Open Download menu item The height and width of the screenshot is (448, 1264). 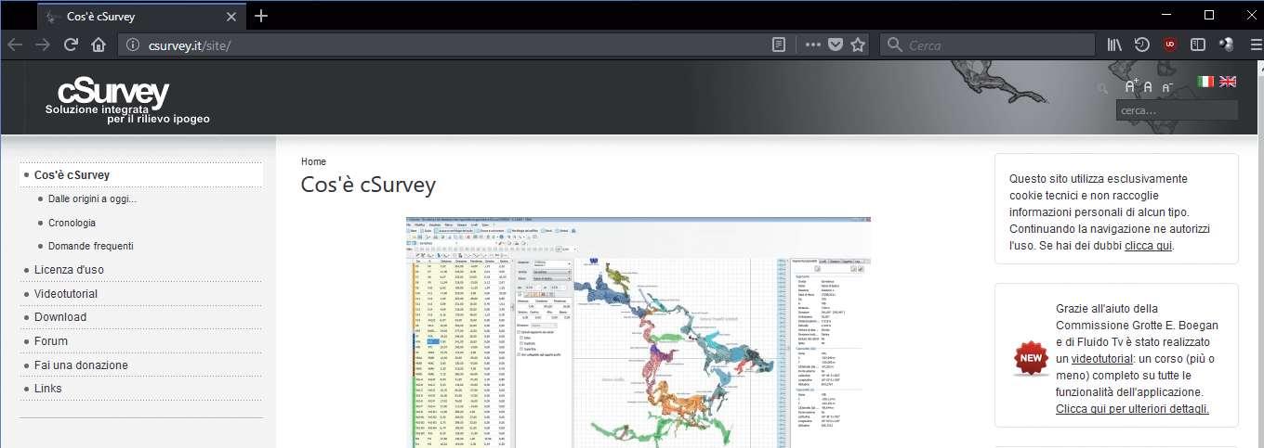(59, 317)
